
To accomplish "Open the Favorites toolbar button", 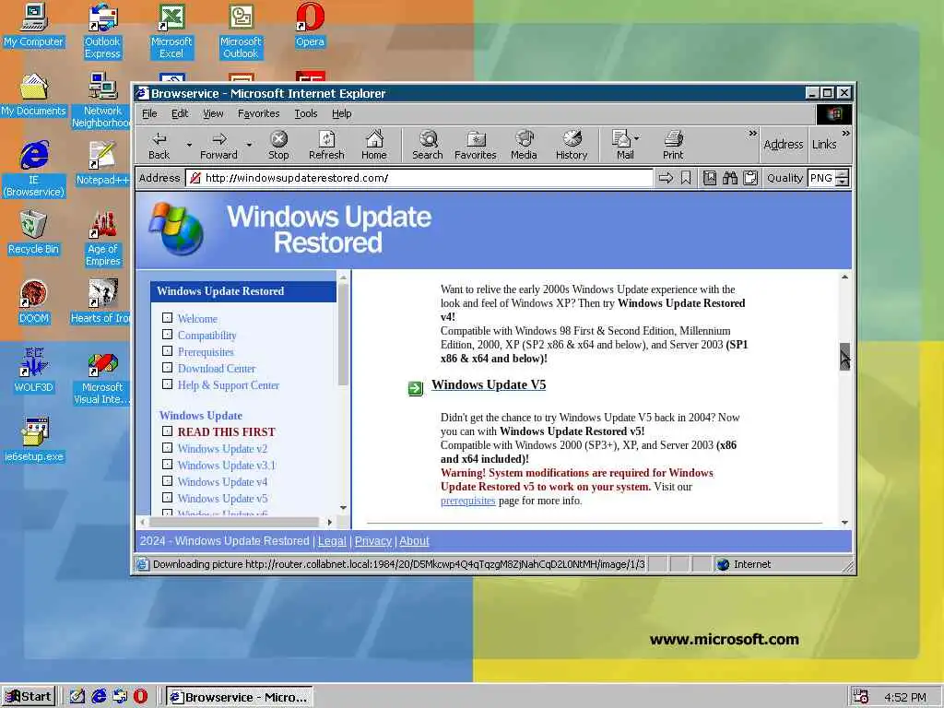I will pos(475,145).
